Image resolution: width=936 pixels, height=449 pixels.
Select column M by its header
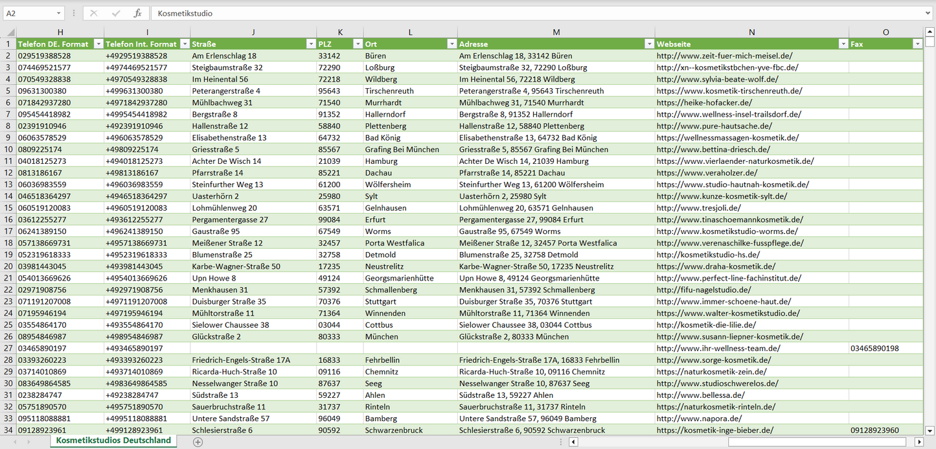556,32
